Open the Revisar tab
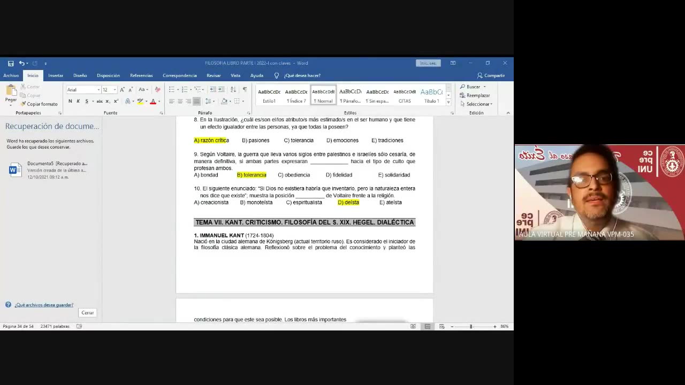Viewport: 685px width, 385px height. (x=214, y=75)
